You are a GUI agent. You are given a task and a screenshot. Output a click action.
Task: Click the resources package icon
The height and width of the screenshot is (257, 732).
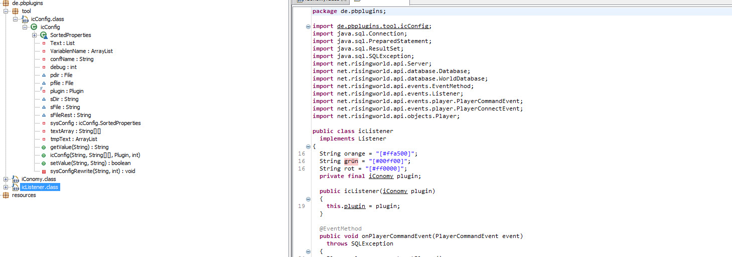pos(6,195)
